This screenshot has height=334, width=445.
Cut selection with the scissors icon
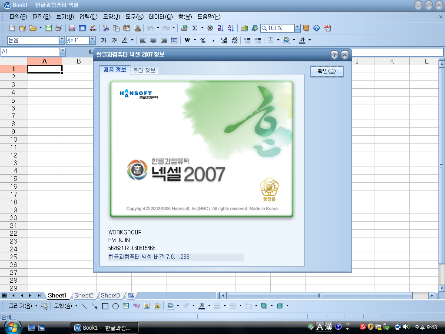pyautogui.click(x=106, y=28)
